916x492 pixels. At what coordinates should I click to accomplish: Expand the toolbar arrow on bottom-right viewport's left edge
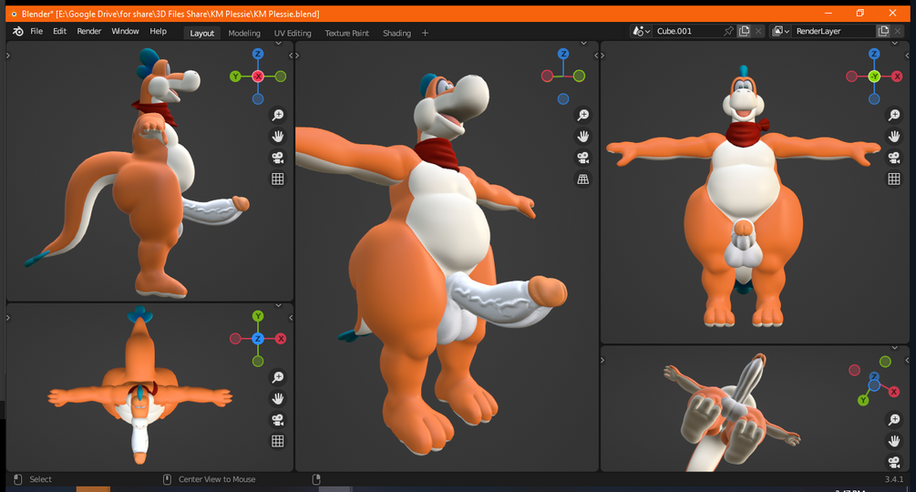pyautogui.click(x=602, y=360)
